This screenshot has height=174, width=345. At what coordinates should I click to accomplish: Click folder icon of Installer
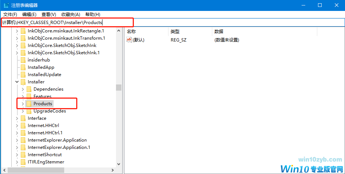[x=23, y=82]
